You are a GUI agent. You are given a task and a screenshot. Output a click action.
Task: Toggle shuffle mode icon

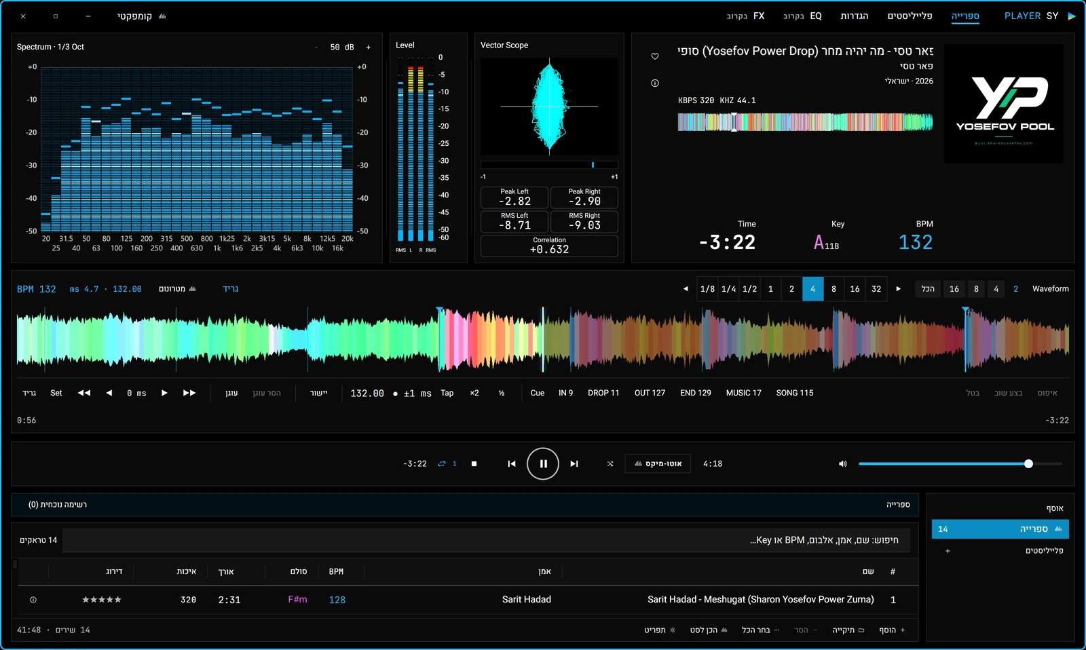610,464
